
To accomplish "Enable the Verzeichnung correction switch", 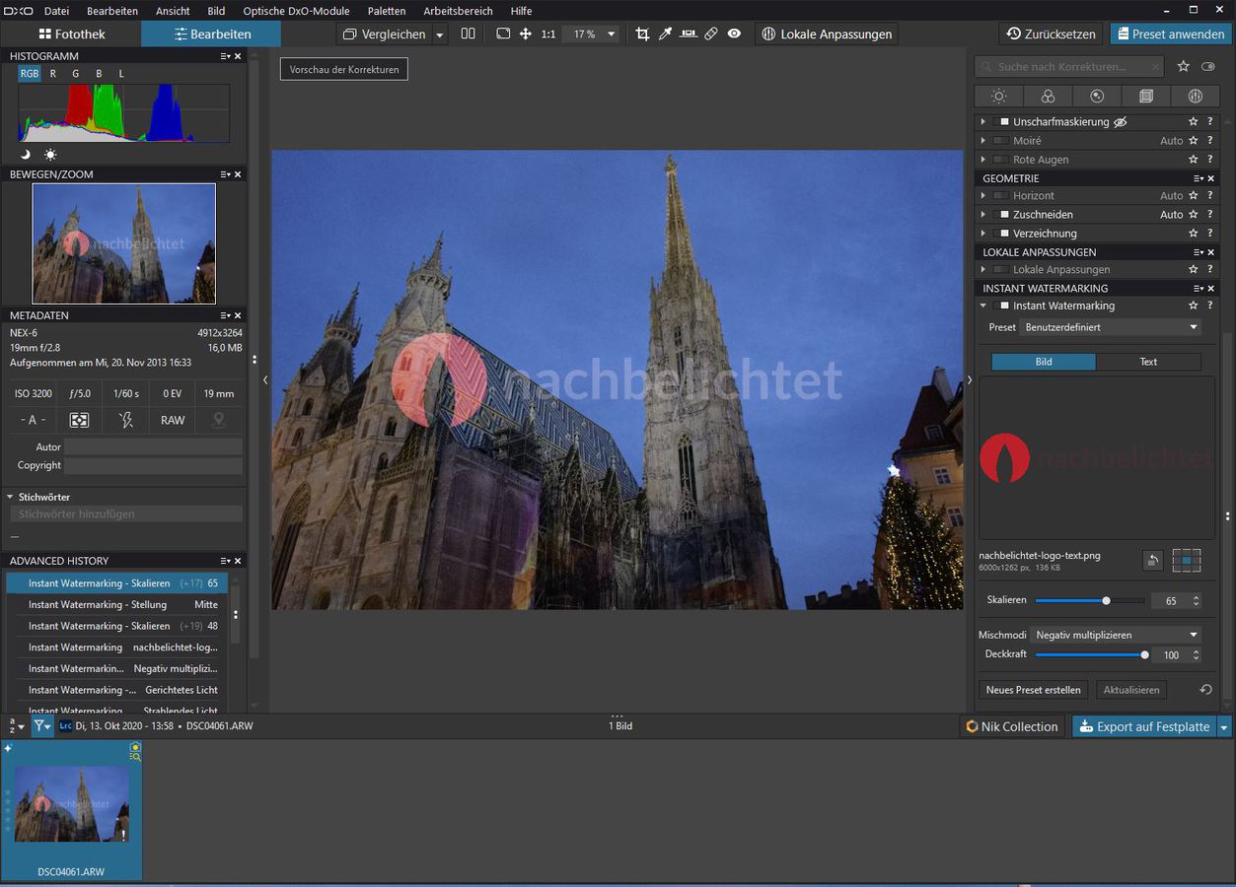I will coord(1003,234).
